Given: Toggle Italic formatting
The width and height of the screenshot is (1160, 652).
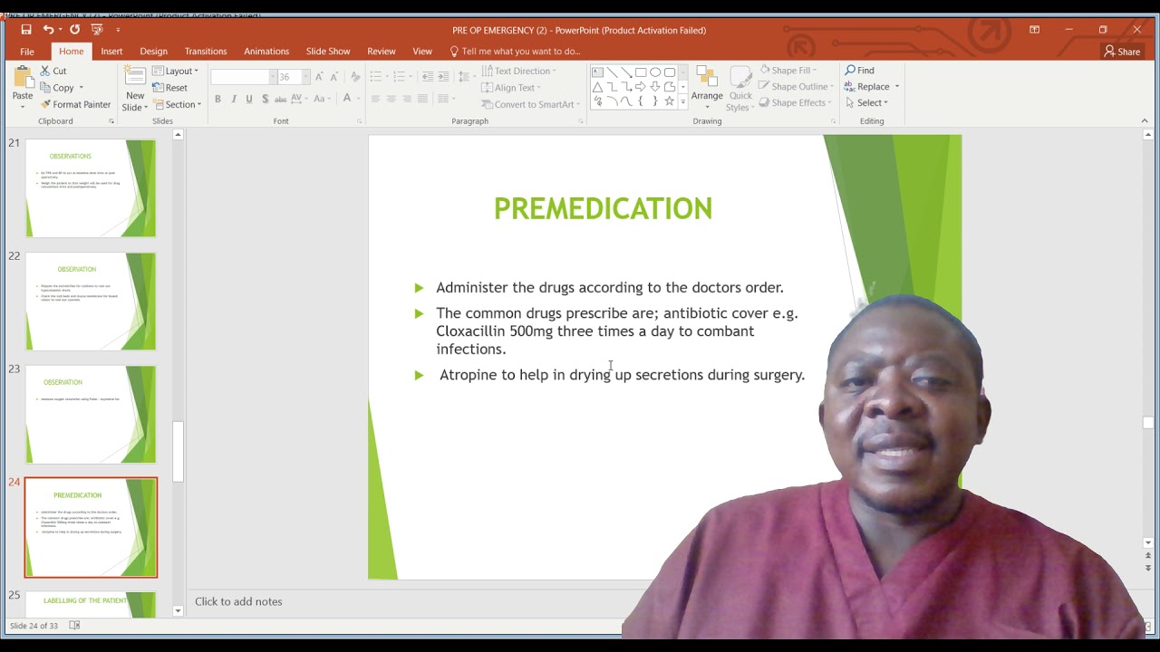Looking at the screenshot, I should 234,99.
